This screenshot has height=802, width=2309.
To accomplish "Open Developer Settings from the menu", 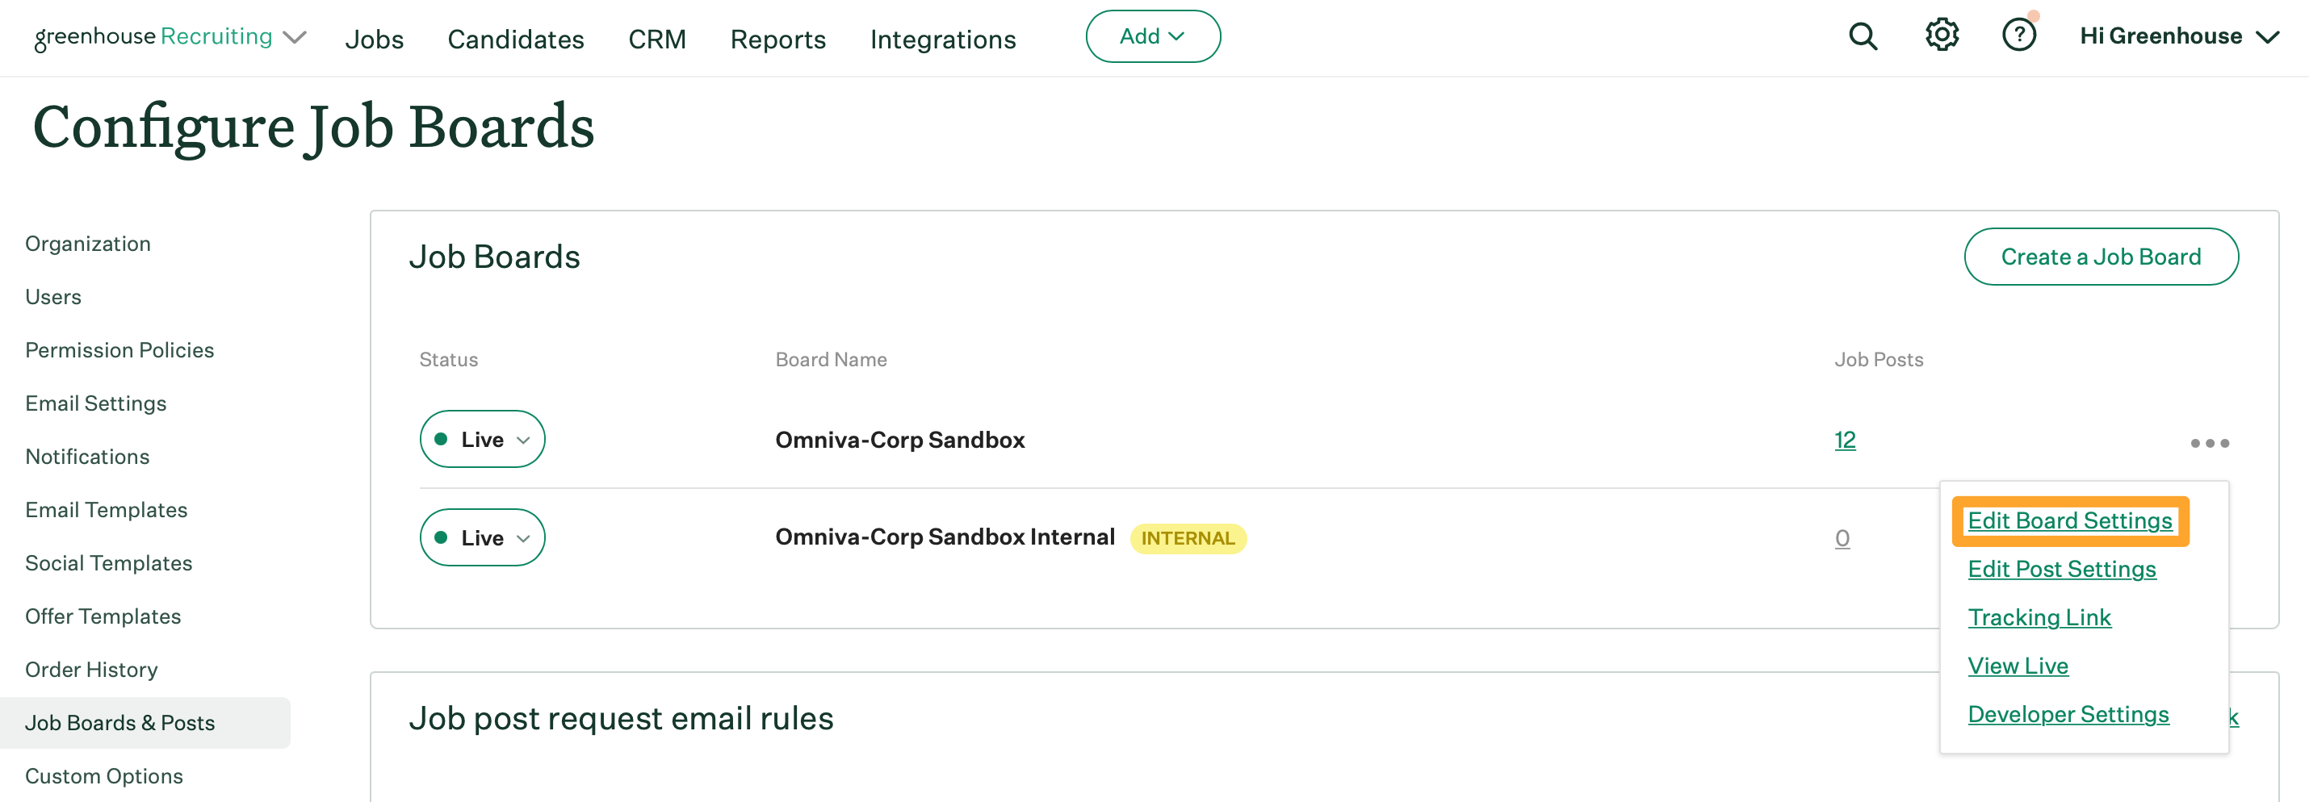I will click(x=2068, y=714).
